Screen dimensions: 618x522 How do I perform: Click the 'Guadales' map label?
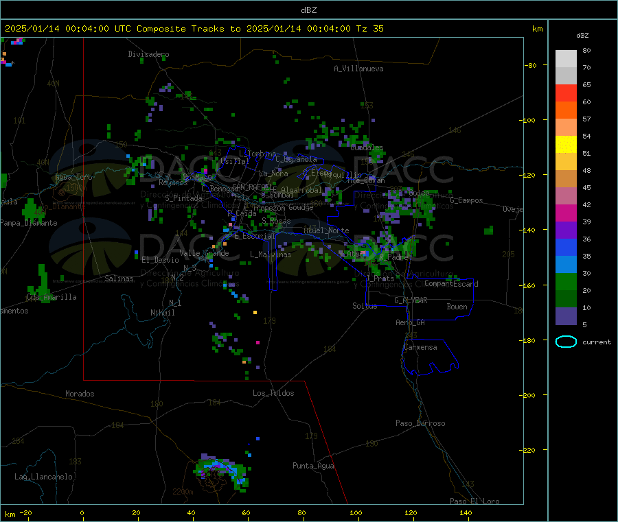point(367,147)
